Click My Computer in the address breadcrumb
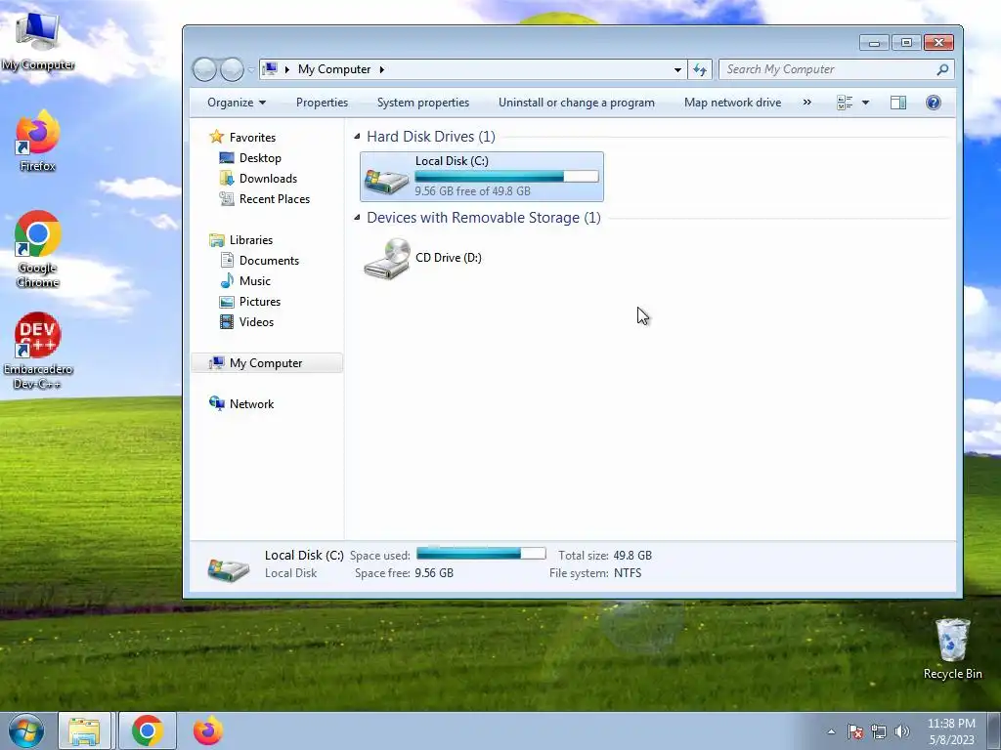 pyautogui.click(x=334, y=69)
